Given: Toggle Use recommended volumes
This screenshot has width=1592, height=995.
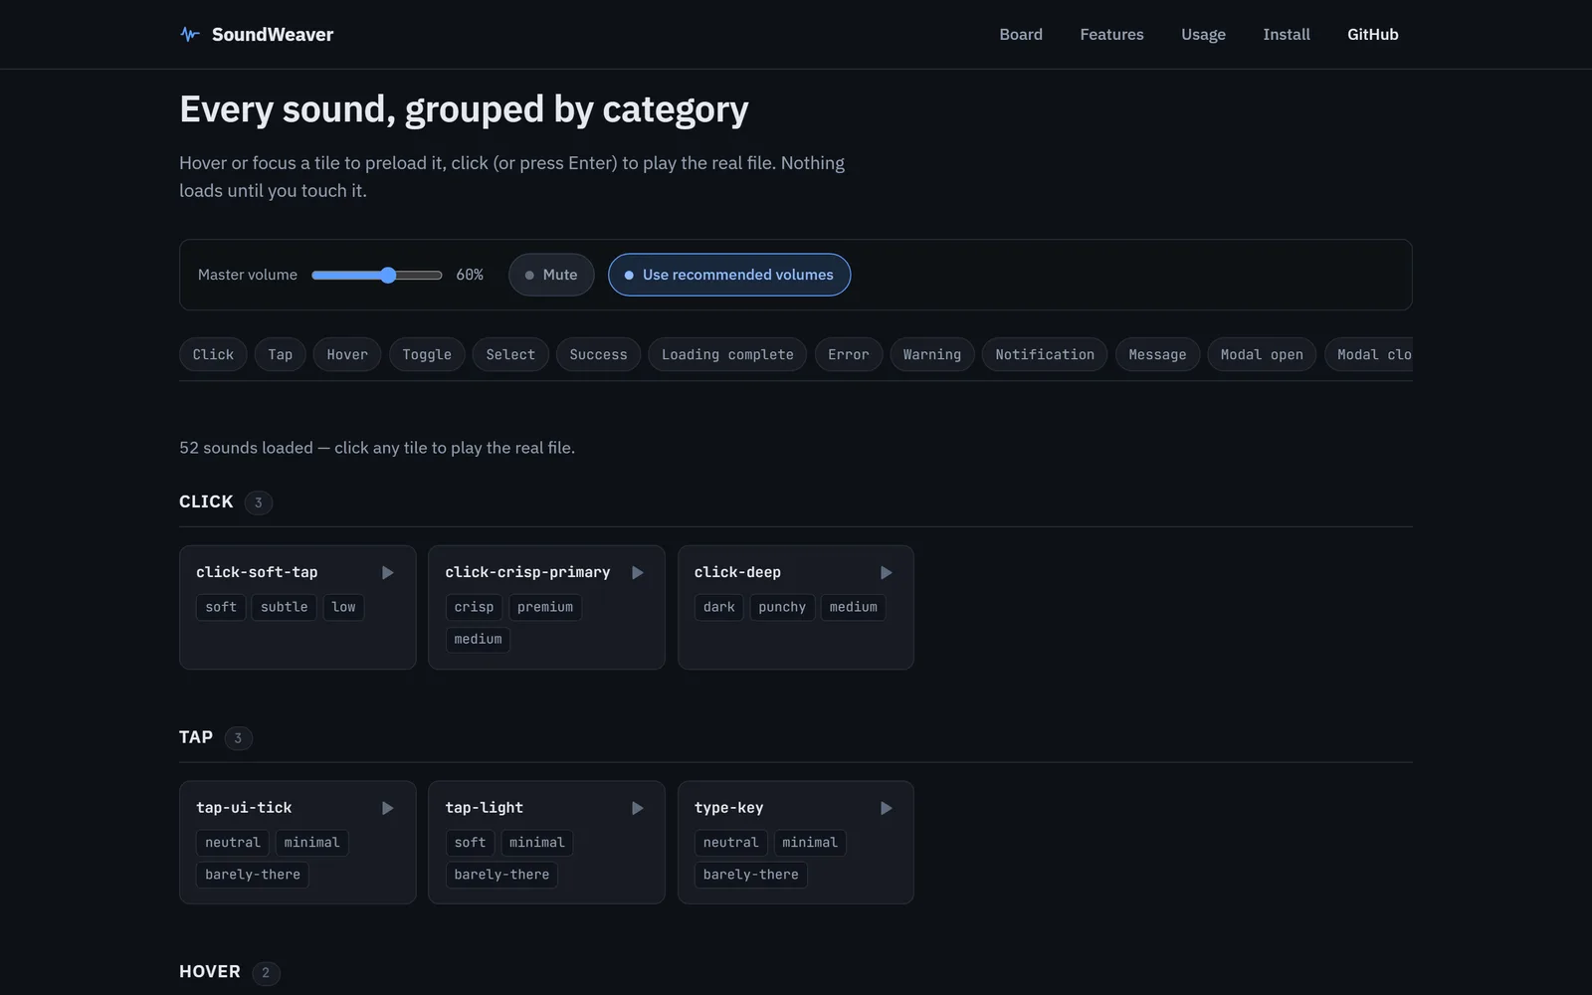Looking at the screenshot, I should (x=729, y=275).
